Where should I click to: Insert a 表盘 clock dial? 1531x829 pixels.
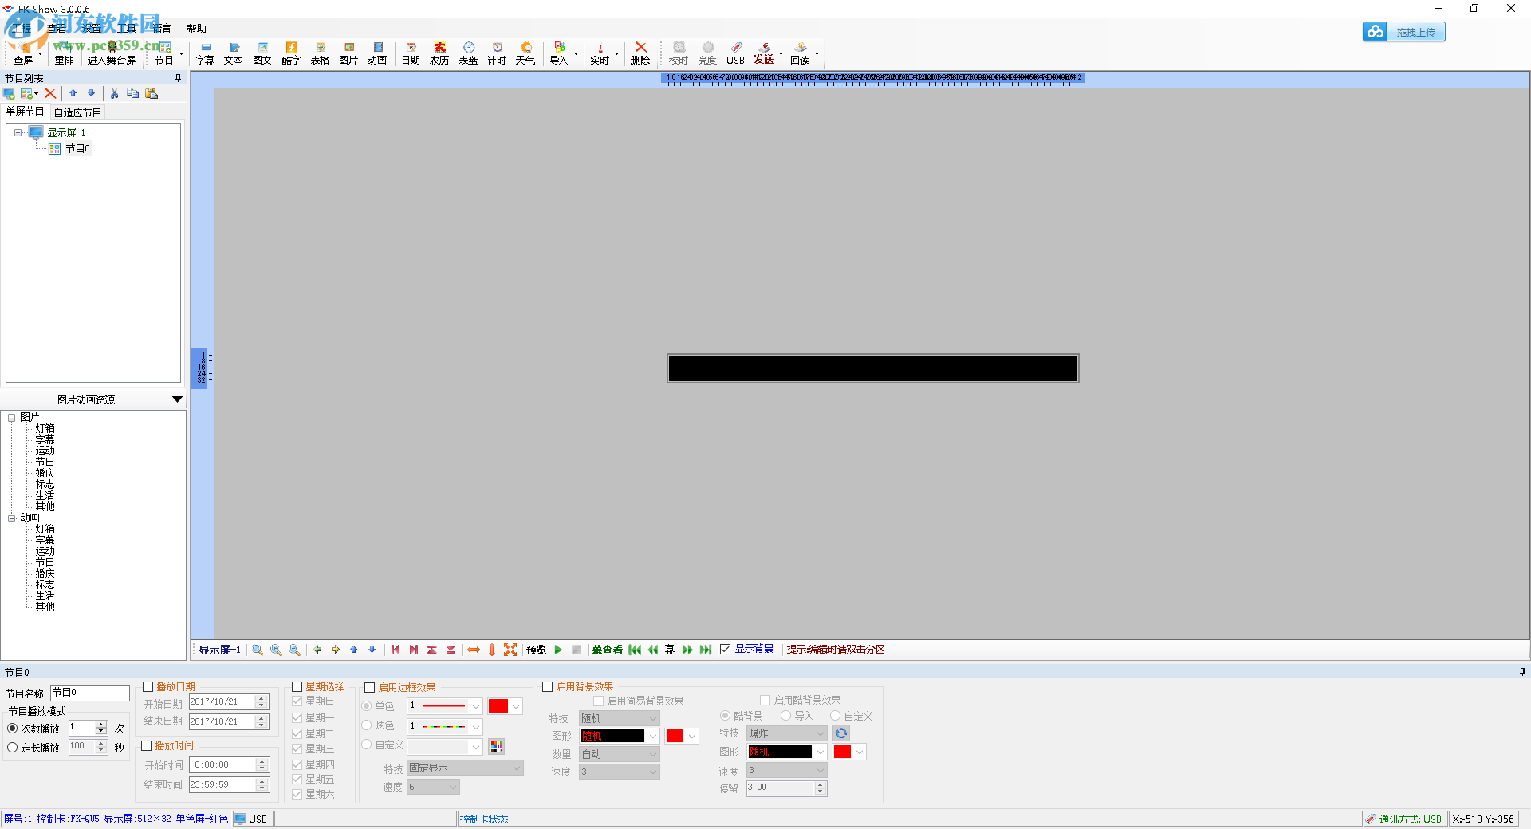(468, 53)
